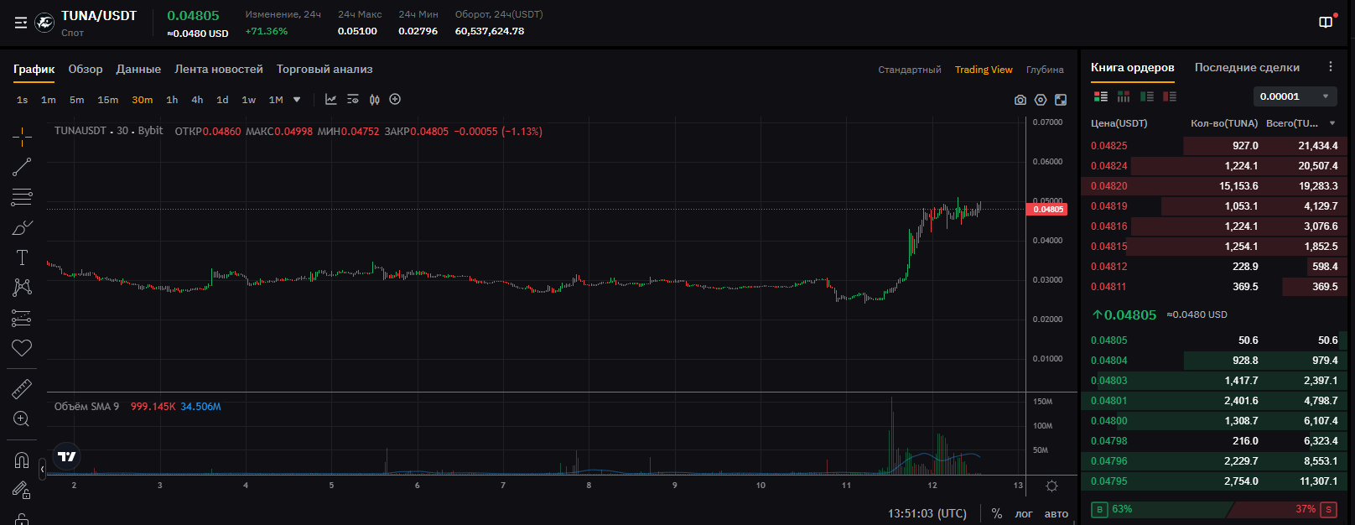
Task: Toggle keep-drawing mode pencil lock icon
Action: click(x=22, y=491)
